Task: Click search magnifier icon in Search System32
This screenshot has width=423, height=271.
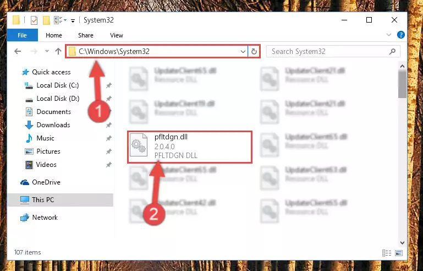Action: point(392,51)
